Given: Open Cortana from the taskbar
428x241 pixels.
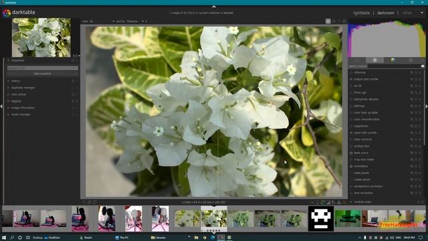Looking at the screenshot, I should [x=20, y=238].
